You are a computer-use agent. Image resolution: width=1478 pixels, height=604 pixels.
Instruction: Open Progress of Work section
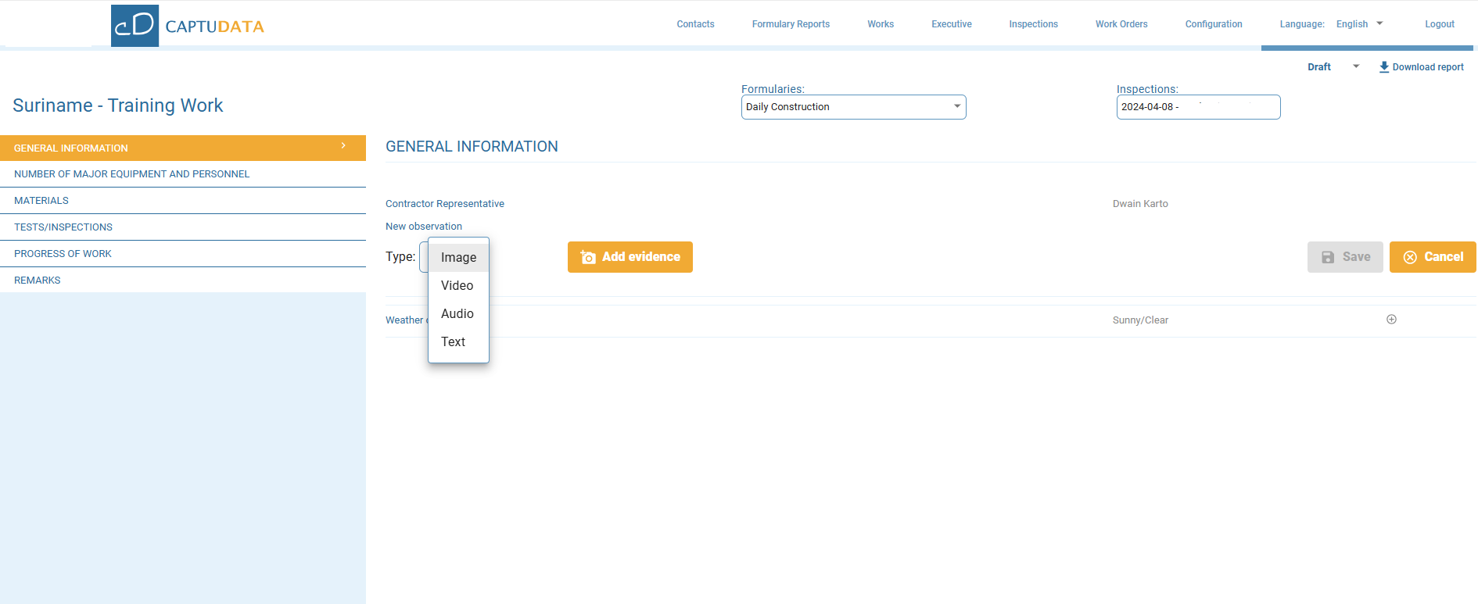pos(63,254)
